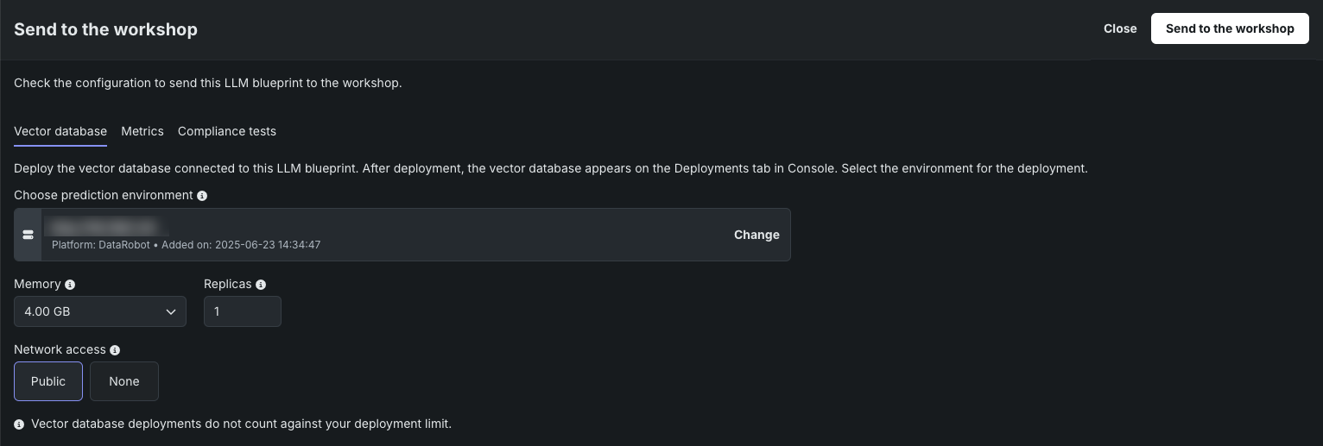The height and width of the screenshot is (446, 1323).
Task: Switch to the Vector database tab
Action: 60,131
